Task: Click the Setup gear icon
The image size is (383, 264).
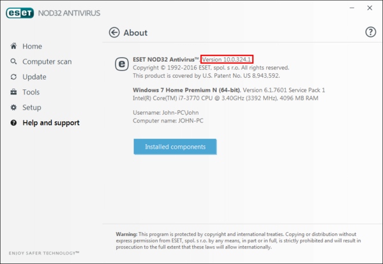Action: coord(13,107)
